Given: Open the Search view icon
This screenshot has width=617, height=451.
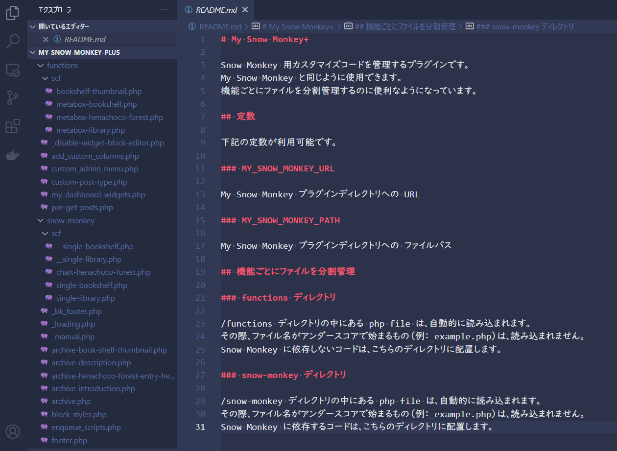Looking at the screenshot, I should 13,42.
